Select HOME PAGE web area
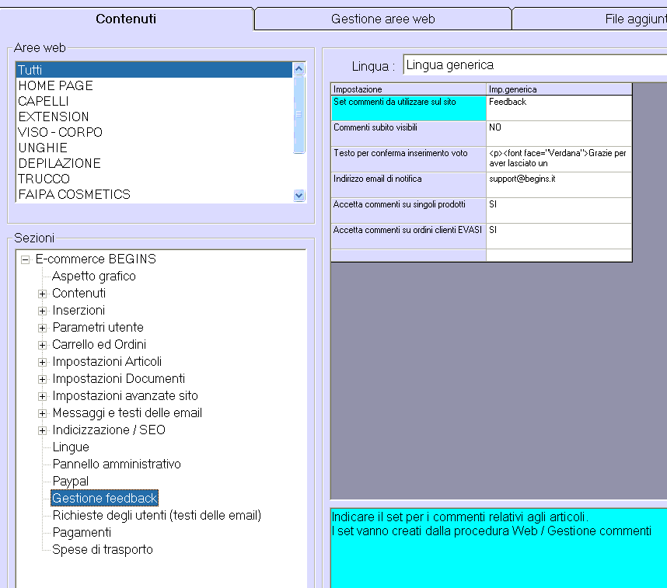This screenshot has width=667, height=588. click(154, 85)
